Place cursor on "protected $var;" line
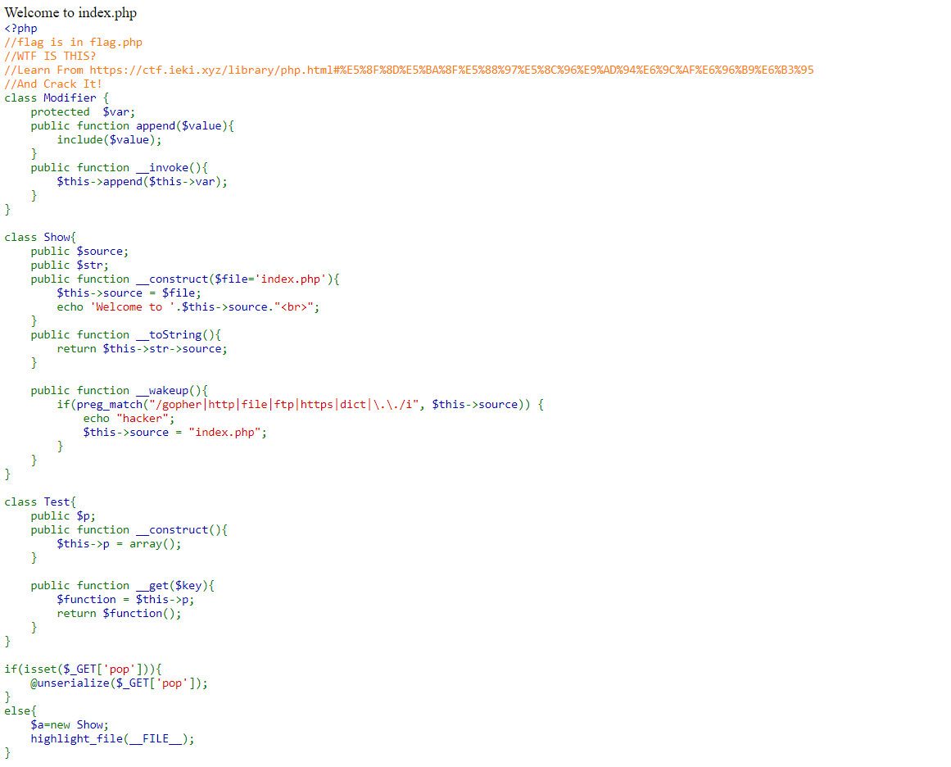Viewport: 951px width, 767px height. pos(83,112)
